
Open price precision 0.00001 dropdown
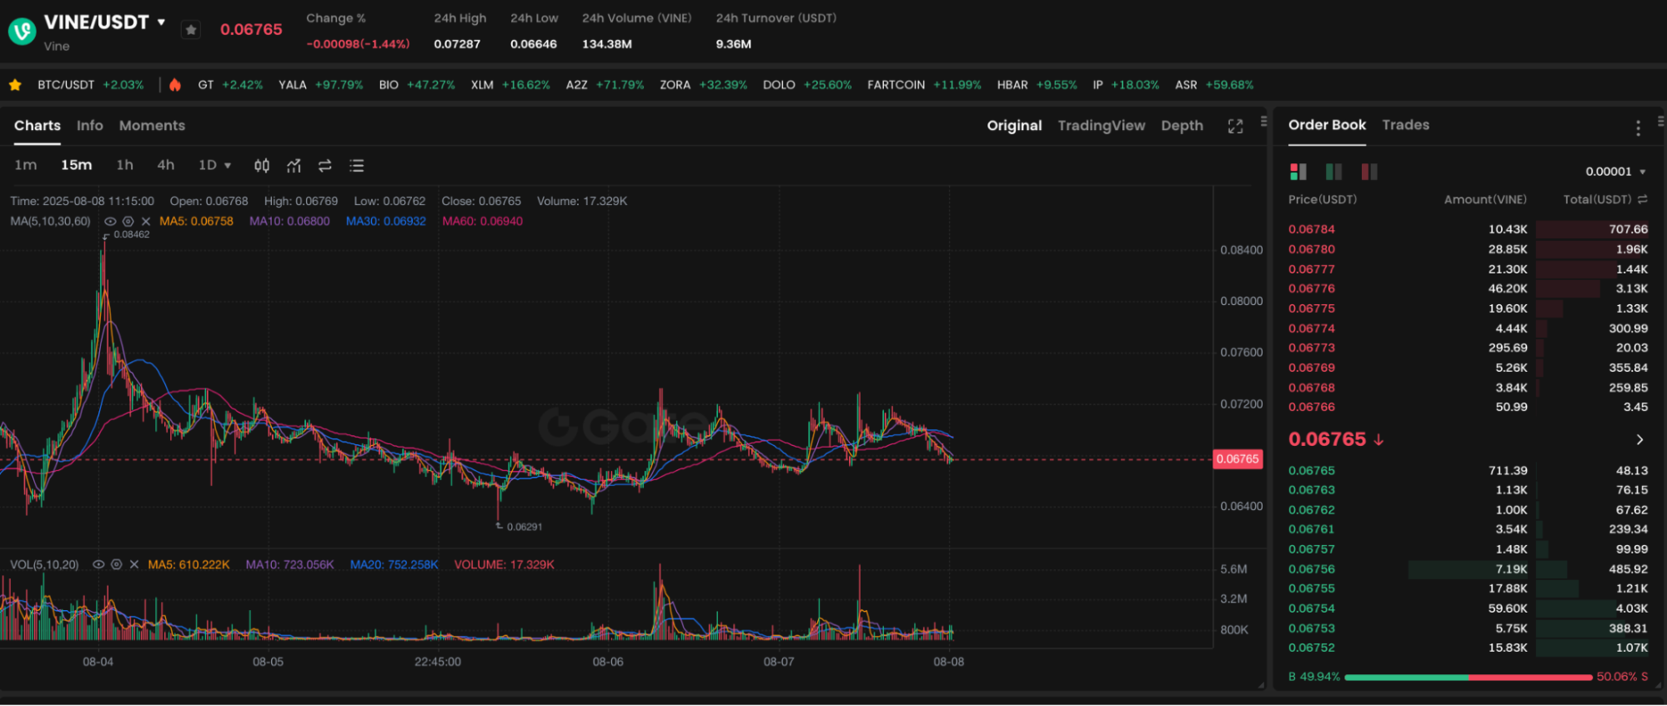pos(1615,172)
